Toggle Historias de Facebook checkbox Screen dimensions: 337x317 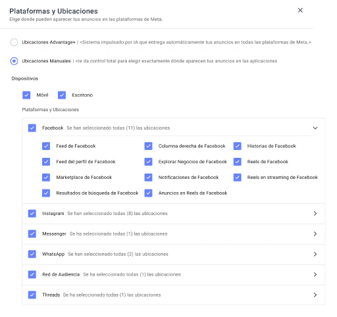(x=238, y=146)
